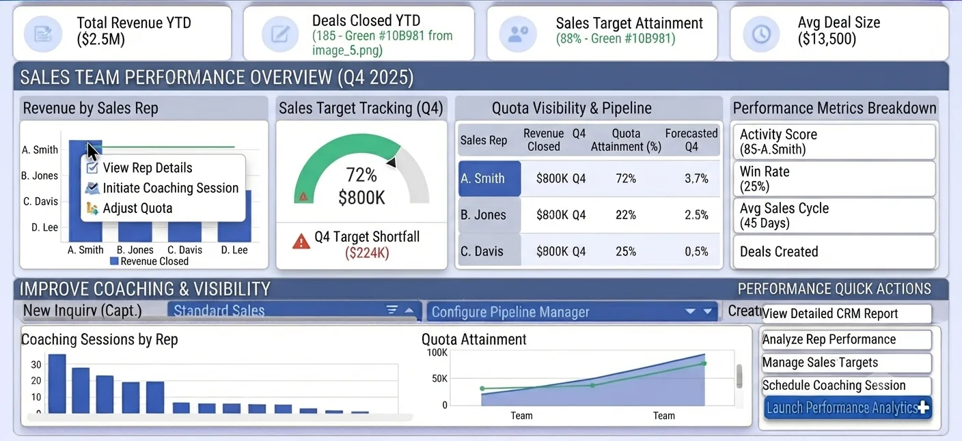Click the black needle pointer on the gauge
962x441 pixels.
(391, 161)
